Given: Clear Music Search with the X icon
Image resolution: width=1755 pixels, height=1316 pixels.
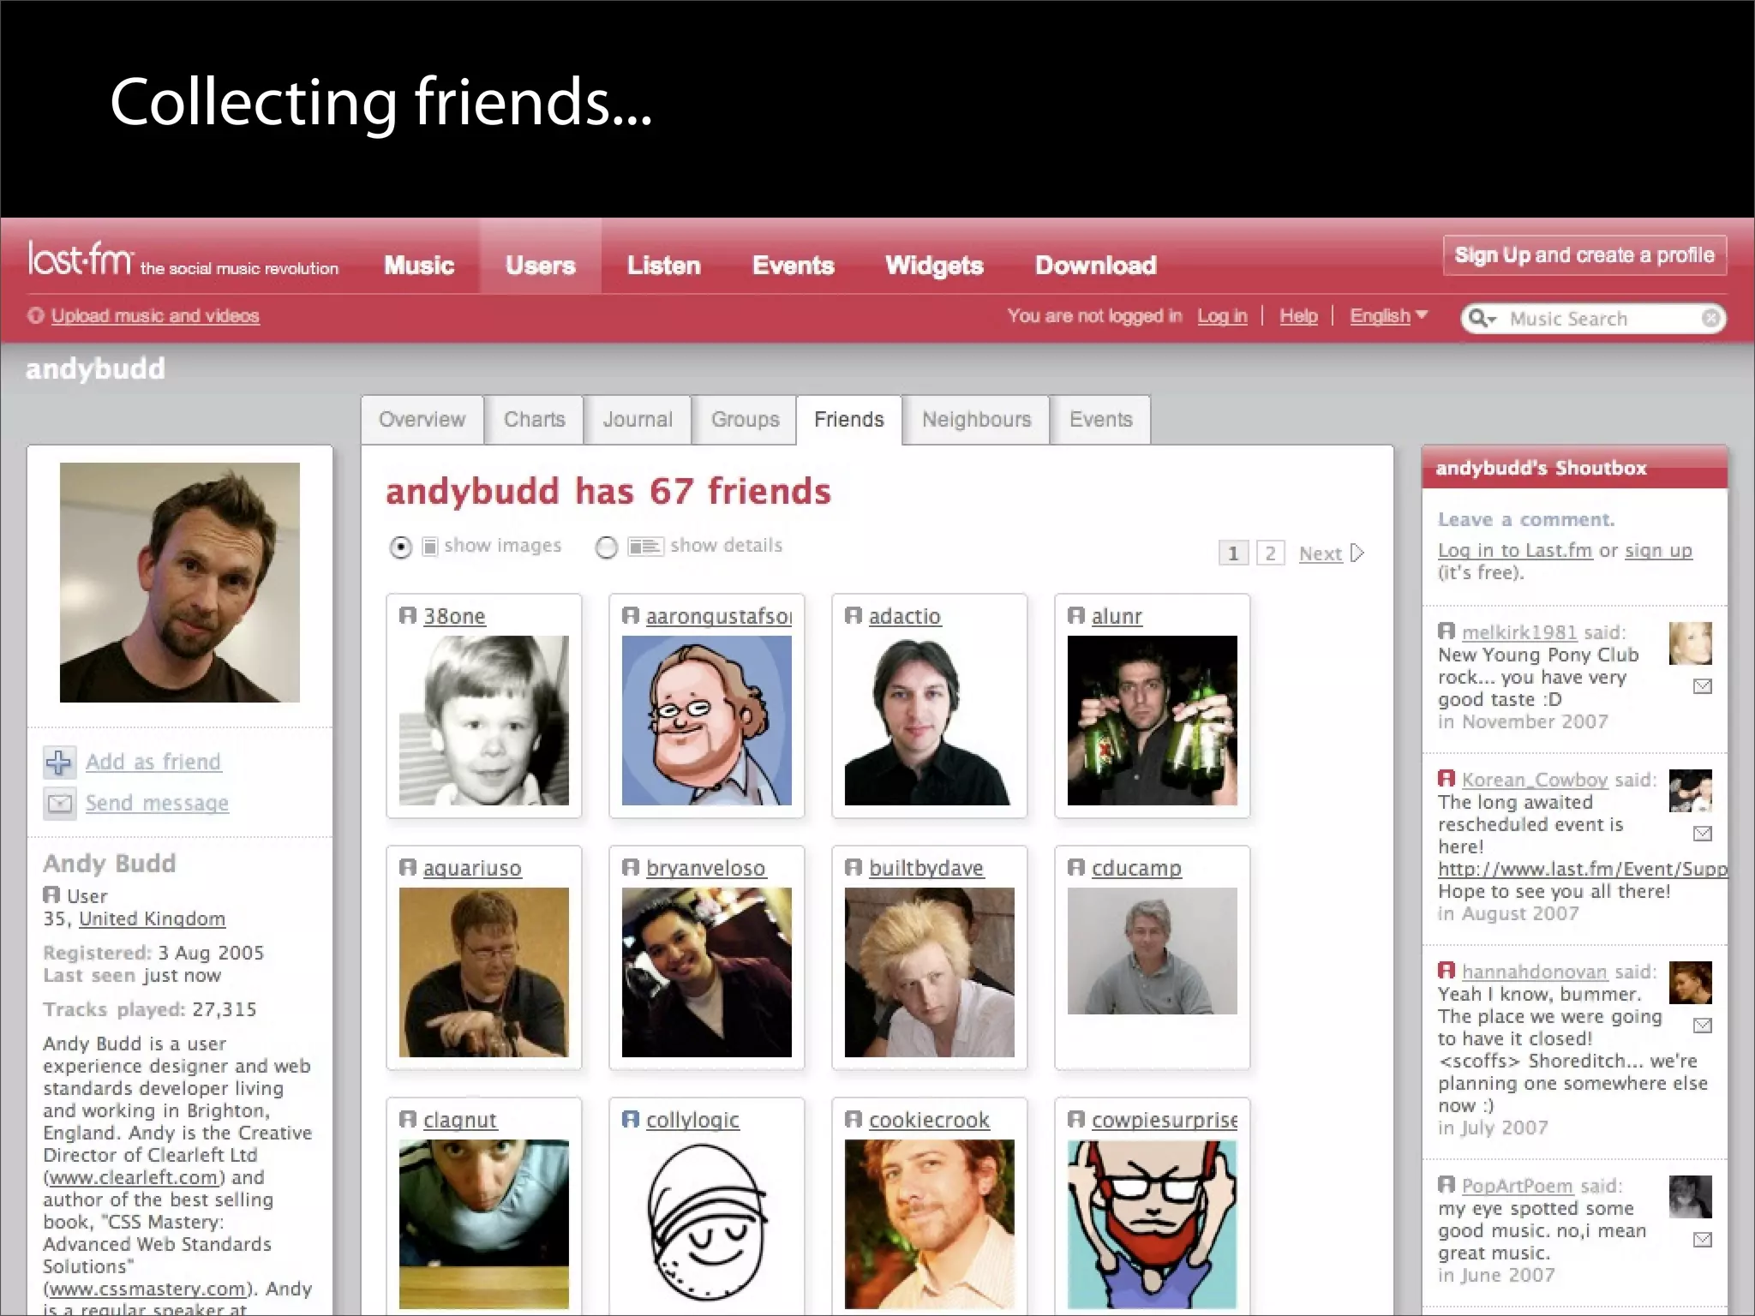Looking at the screenshot, I should [x=1710, y=319].
